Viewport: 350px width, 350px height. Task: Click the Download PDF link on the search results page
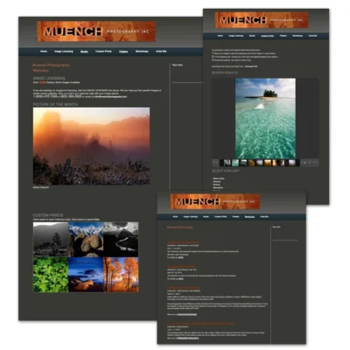(x=251, y=66)
